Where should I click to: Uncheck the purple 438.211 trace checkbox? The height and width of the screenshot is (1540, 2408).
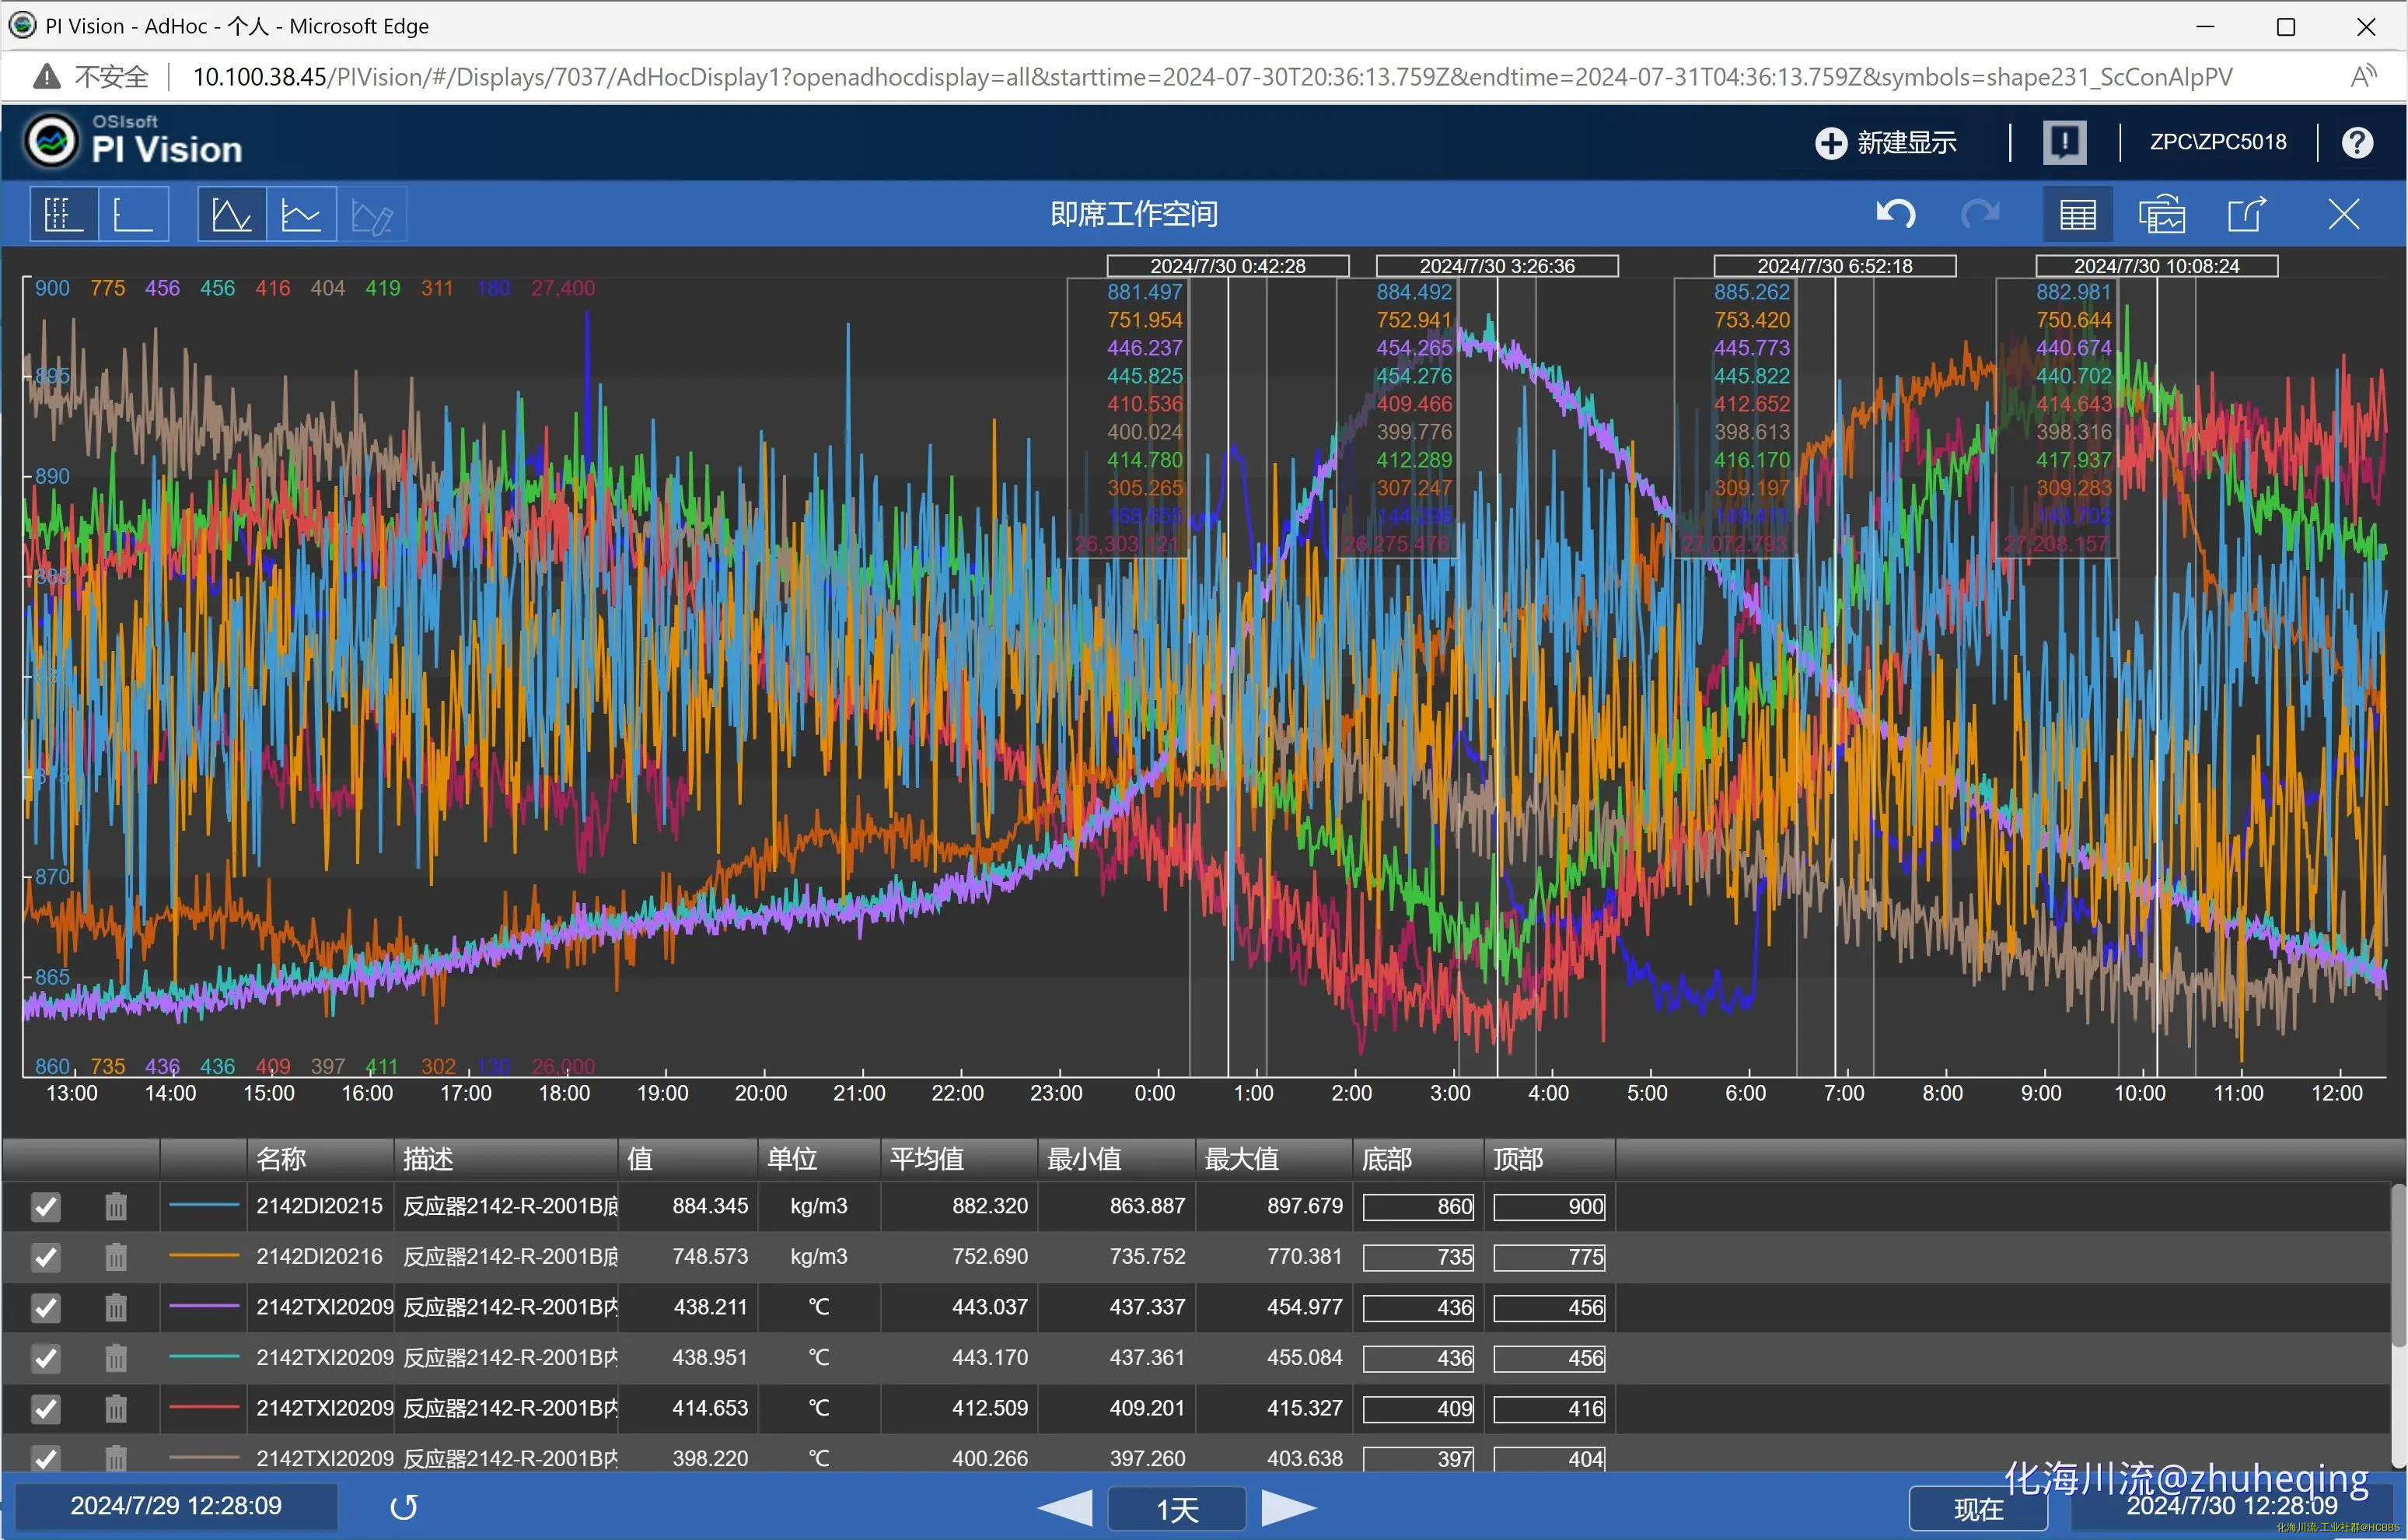[46, 1308]
